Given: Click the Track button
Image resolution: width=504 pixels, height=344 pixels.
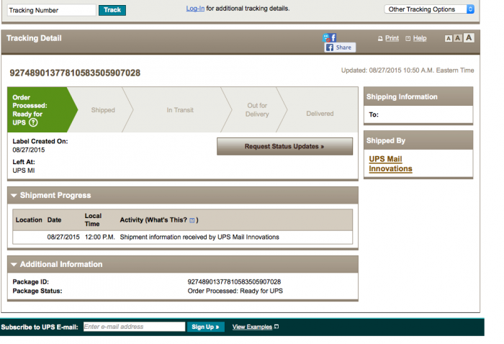Looking at the screenshot, I should [x=112, y=10].
